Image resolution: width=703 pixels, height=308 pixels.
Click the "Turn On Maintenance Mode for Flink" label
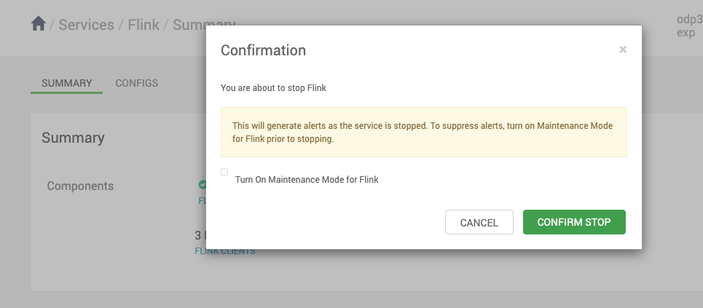tap(307, 179)
